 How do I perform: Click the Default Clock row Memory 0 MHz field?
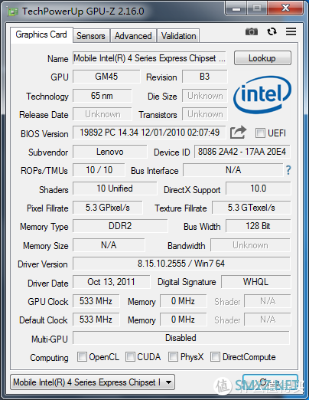tap(183, 320)
